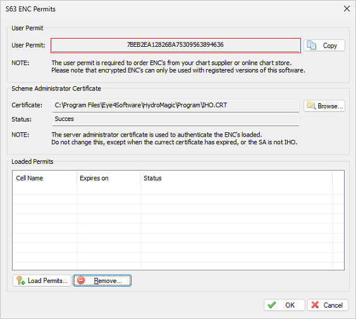
Task: Click the Copy documents icon
Action: 312,45
